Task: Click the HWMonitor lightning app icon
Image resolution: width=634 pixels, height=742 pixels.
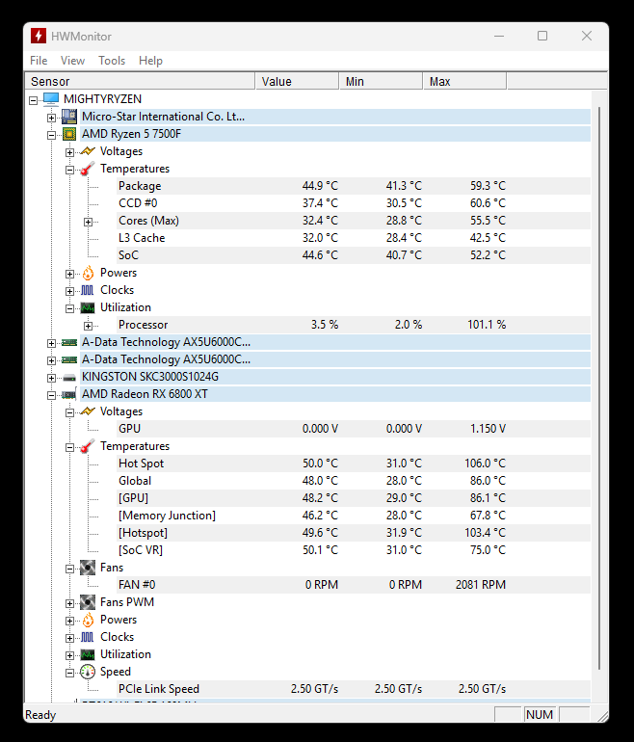Action: pyautogui.click(x=39, y=36)
